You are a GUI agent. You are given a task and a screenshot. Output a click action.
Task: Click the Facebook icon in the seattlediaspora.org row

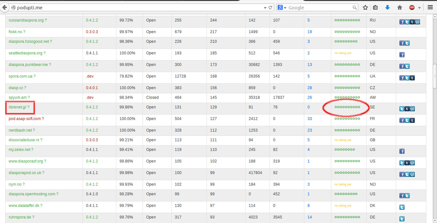402,55
